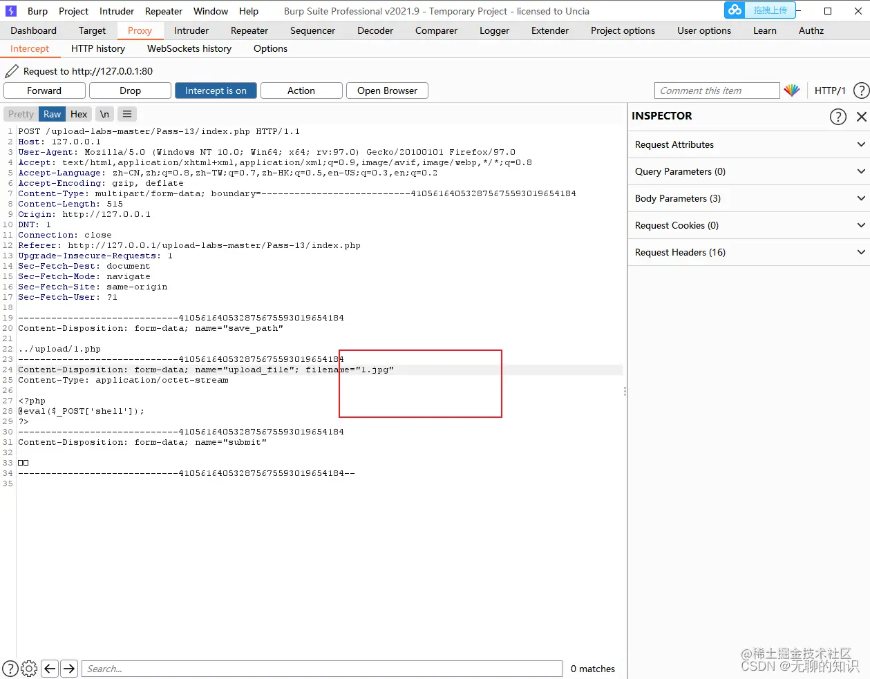
Task: Click Open Browser button
Action: click(387, 90)
